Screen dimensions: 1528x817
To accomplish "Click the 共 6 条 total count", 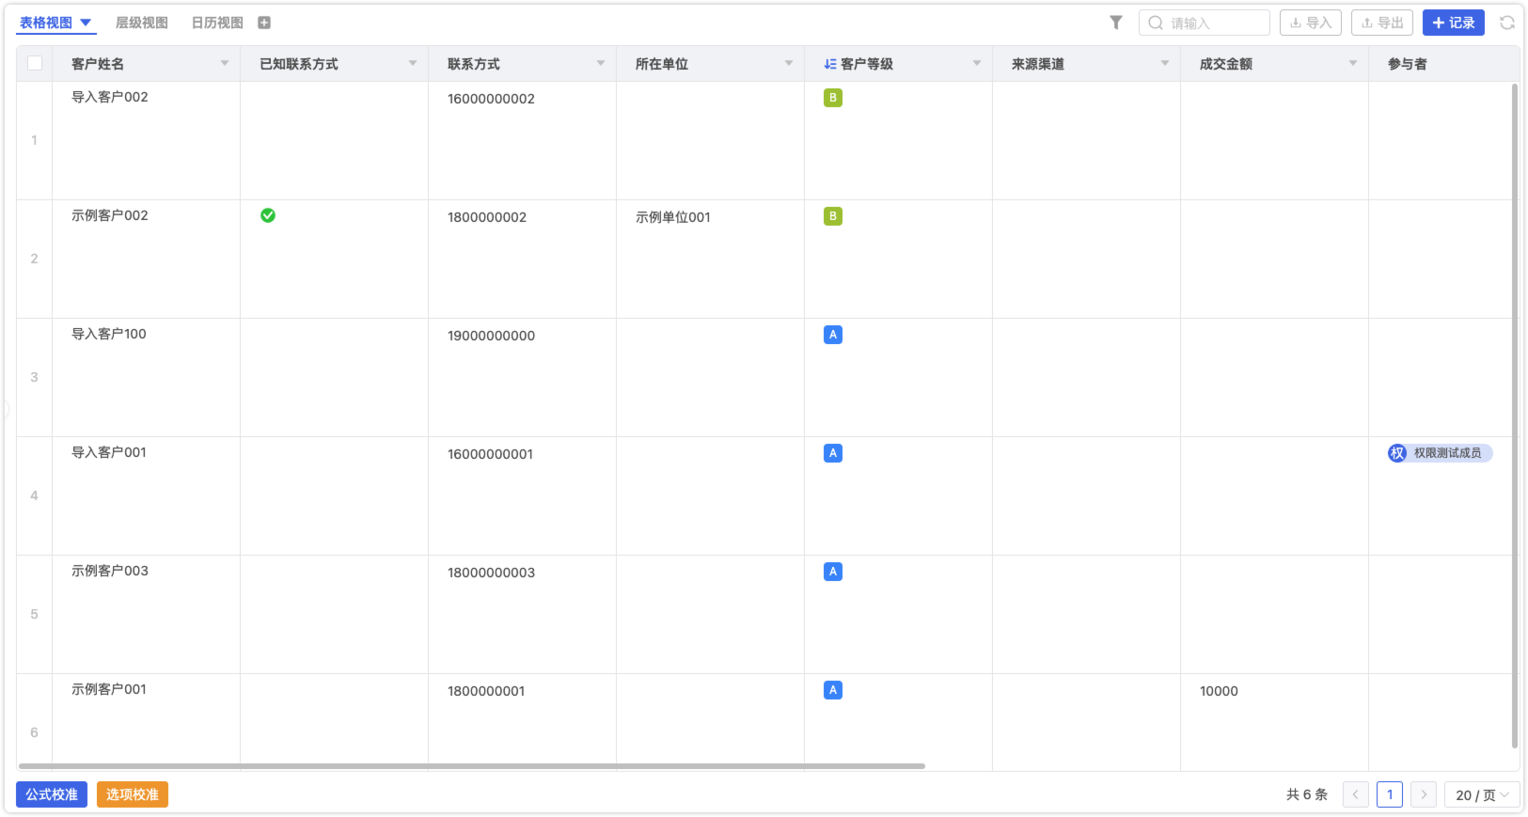I will coord(1307,794).
